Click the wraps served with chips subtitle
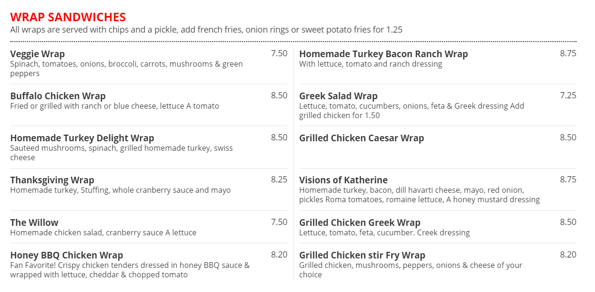 pyautogui.click(x=206, y=30)
